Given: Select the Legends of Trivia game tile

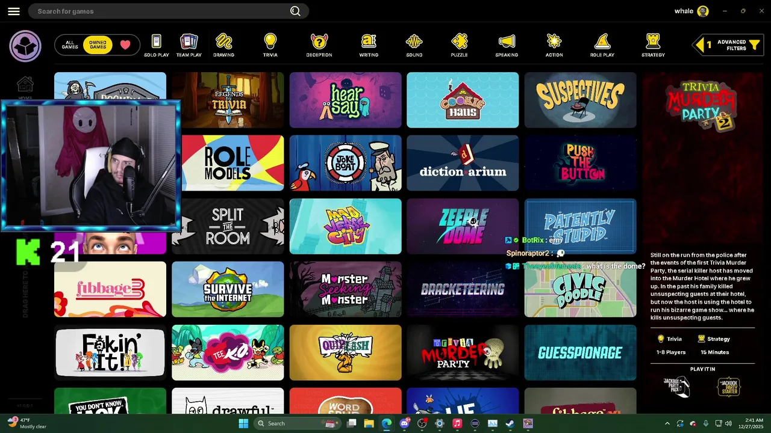Looking at the screenshot, I should pyautogui.click(x=228, y=100).
